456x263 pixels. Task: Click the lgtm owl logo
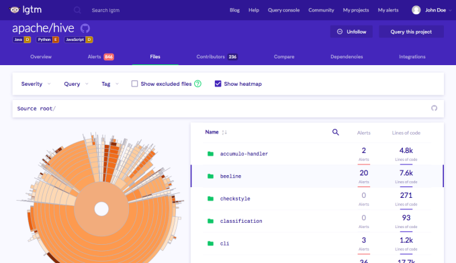pyautogui.click(x=15, y=10)
